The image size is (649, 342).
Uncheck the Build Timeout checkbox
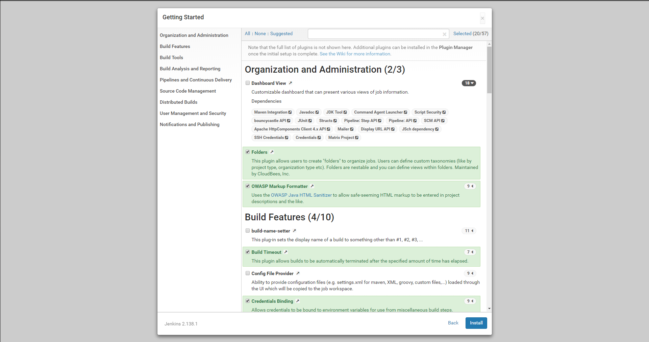[248, 252]
